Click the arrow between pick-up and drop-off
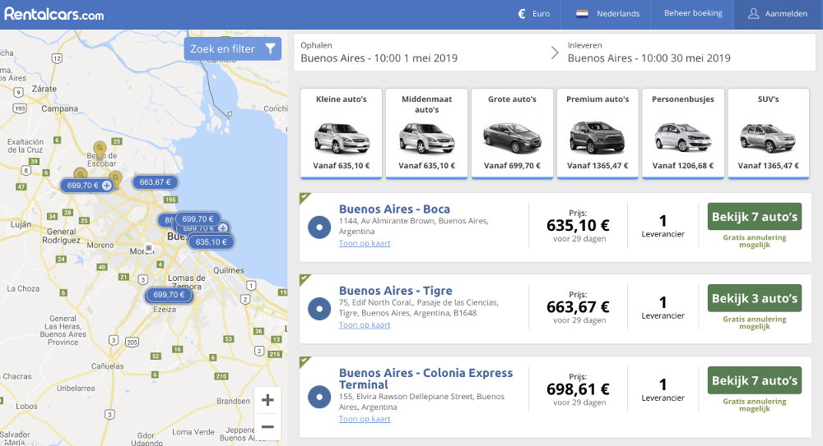 (554, 53)
